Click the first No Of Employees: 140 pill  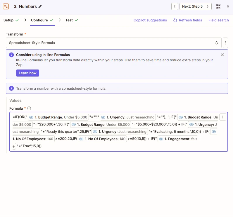[33, 139]
